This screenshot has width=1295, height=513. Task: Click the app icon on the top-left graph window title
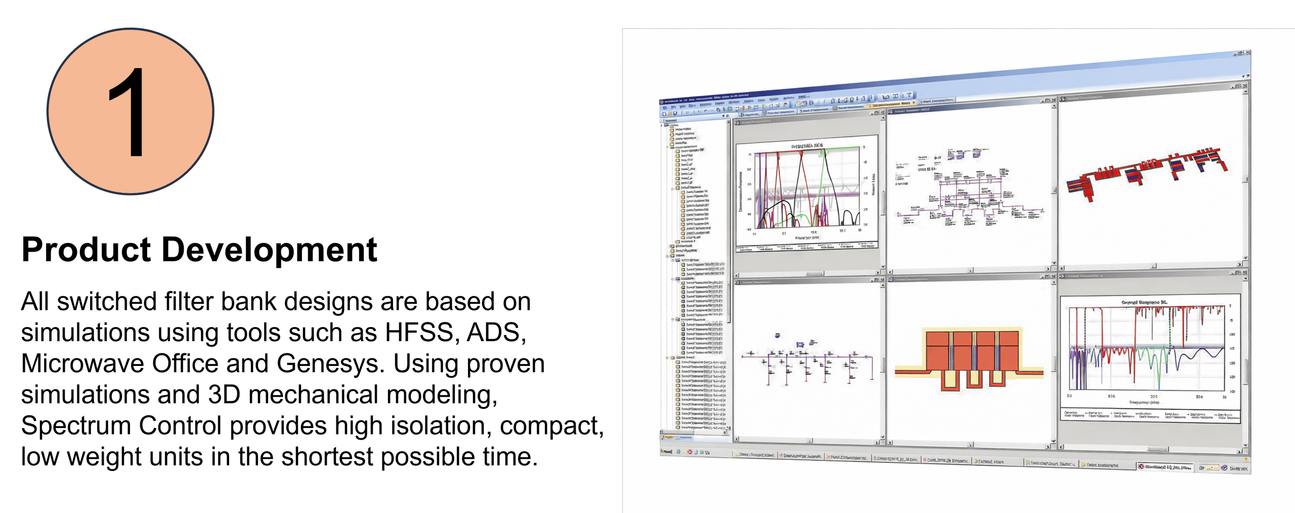[738, 122]
